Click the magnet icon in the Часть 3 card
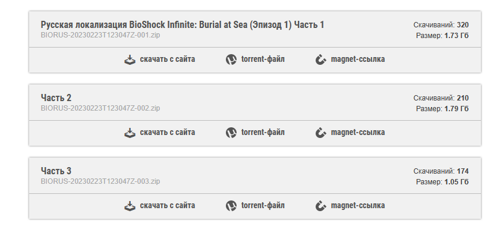 click(321, 206)
